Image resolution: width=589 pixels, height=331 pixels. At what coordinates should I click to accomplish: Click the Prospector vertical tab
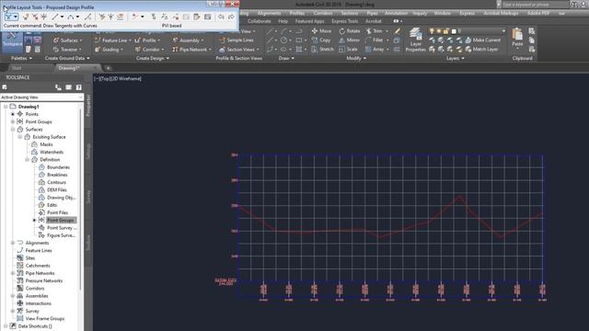pyautogui.click(x=88, y=106)
